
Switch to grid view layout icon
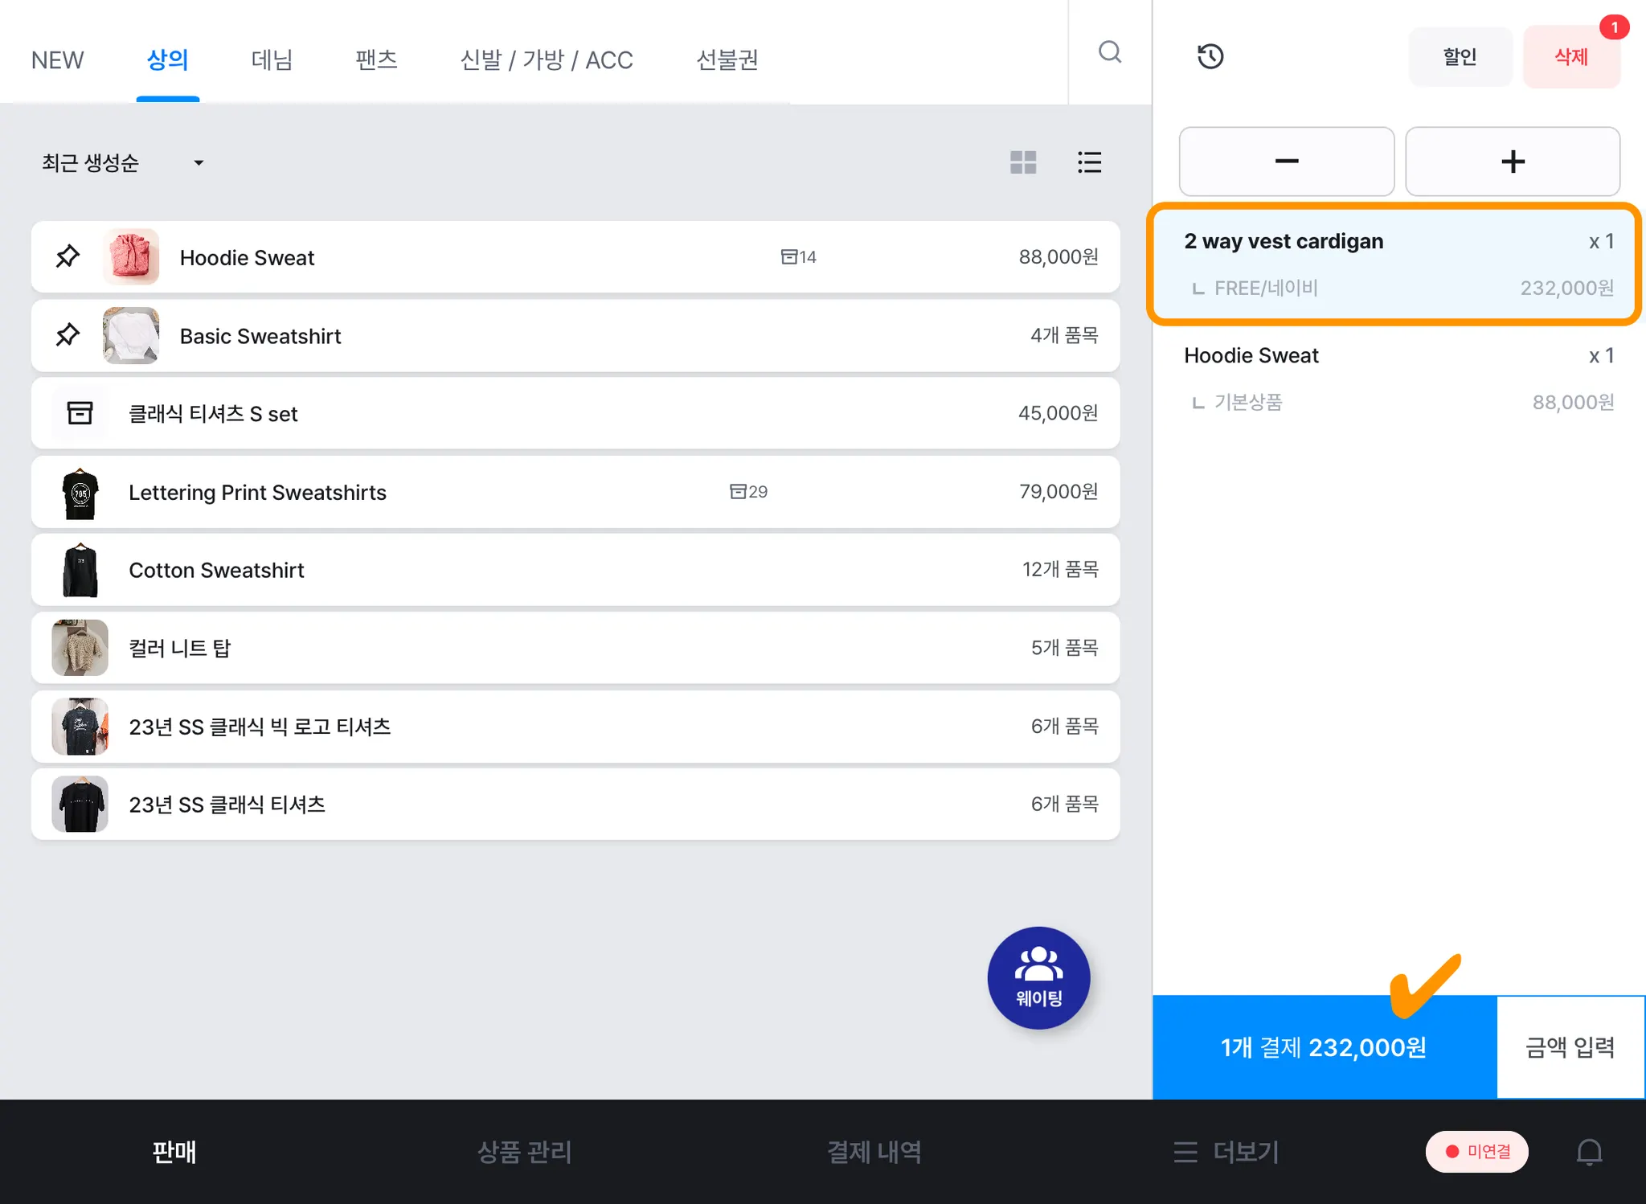click(x=1023, y=162)
